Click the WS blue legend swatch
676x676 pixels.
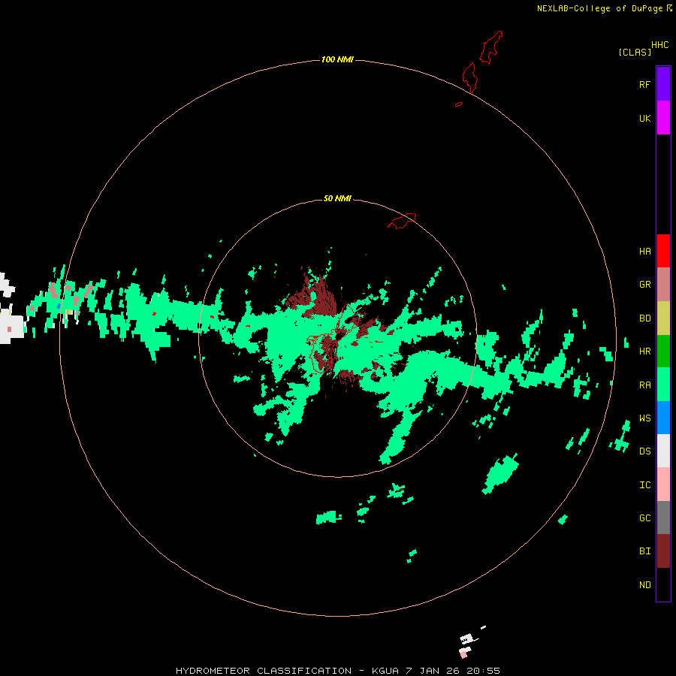663,418
